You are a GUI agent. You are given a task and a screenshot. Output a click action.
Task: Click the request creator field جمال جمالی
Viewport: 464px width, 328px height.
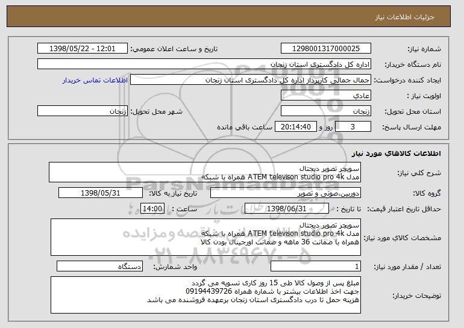click(251, 80)
